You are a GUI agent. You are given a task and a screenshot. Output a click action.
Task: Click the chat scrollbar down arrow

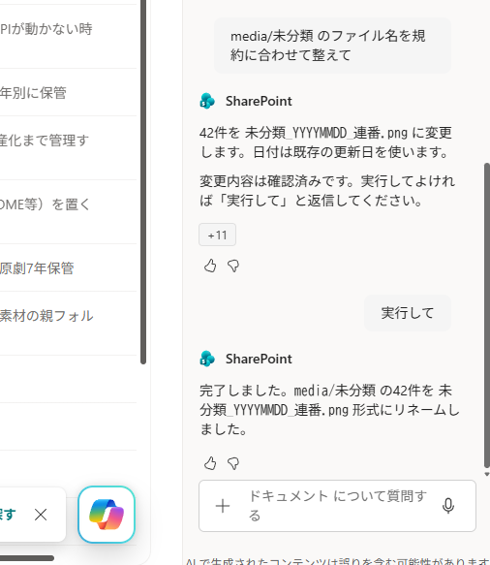(x=487, y=474)
